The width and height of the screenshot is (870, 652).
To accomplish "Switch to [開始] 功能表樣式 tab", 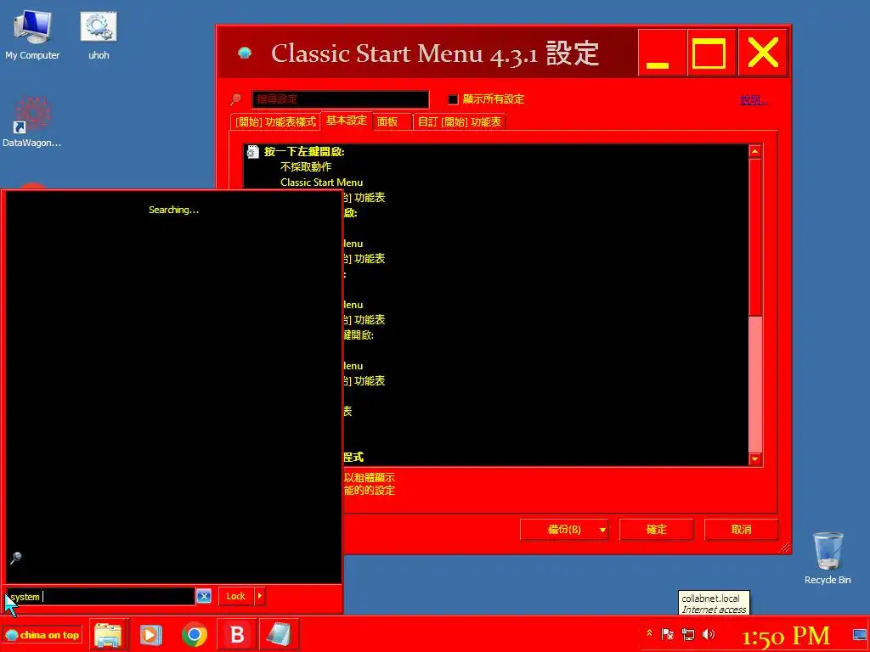I will (x=275, y=122).
